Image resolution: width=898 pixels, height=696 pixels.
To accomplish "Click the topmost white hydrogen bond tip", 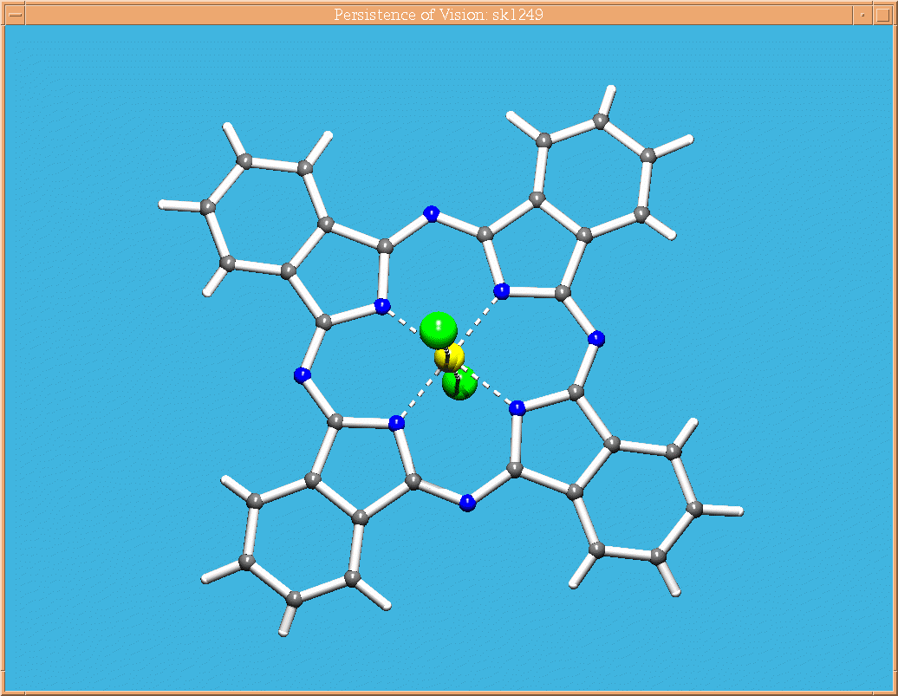I will click(x=611, y=89).
